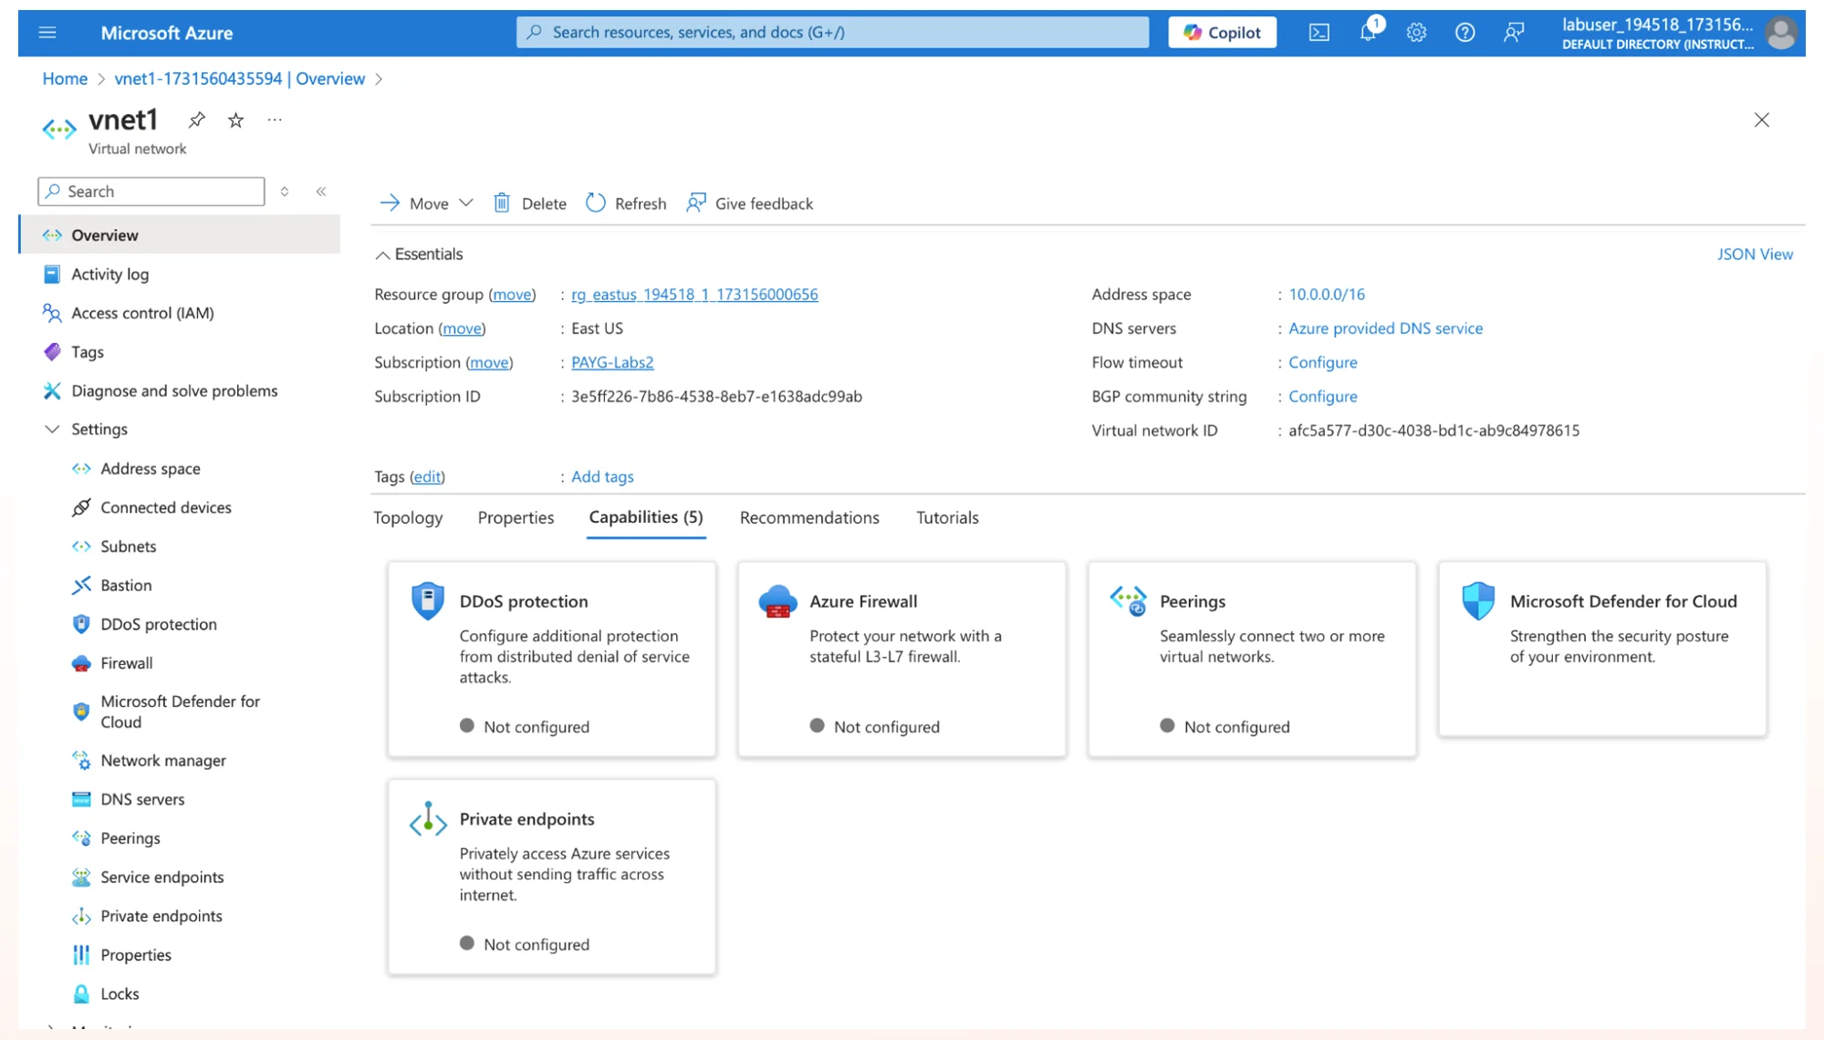This screenshot has width=1824, height=1040.
Task: Mark vnet1 as favorite with star
Action: (235, 120)
